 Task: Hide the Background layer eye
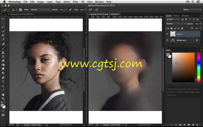tap(167, 40)
